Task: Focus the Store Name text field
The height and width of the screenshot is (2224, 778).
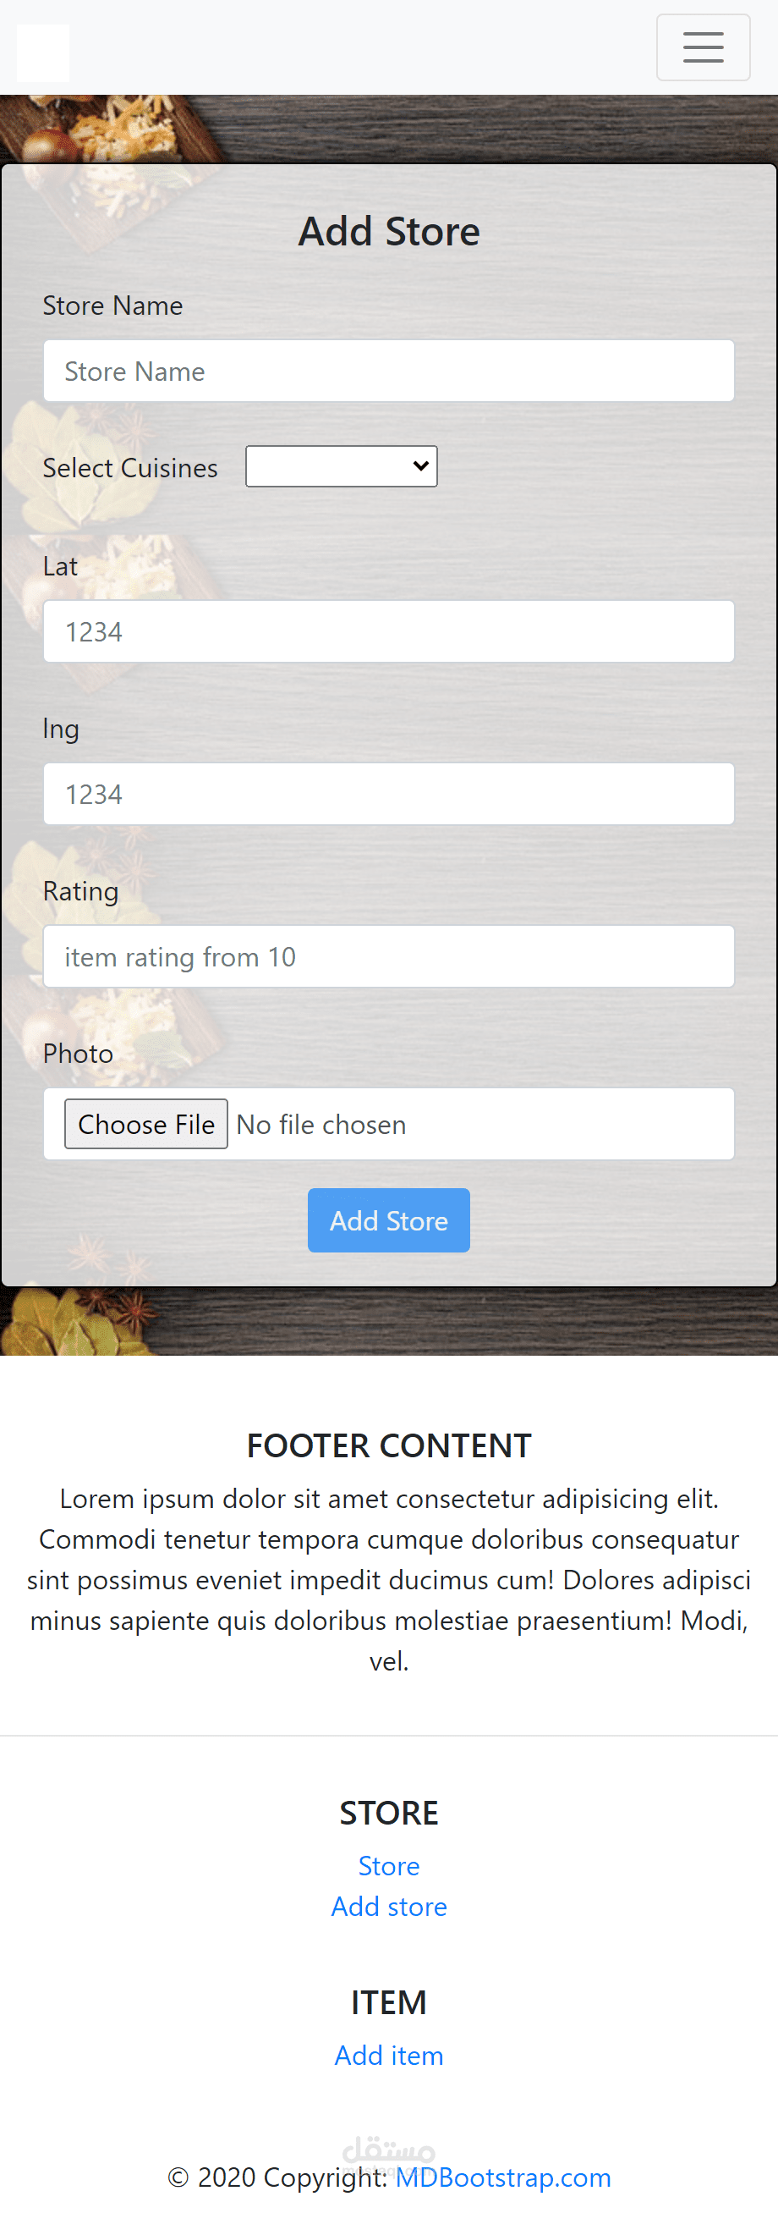Action: tap(389, 372)
